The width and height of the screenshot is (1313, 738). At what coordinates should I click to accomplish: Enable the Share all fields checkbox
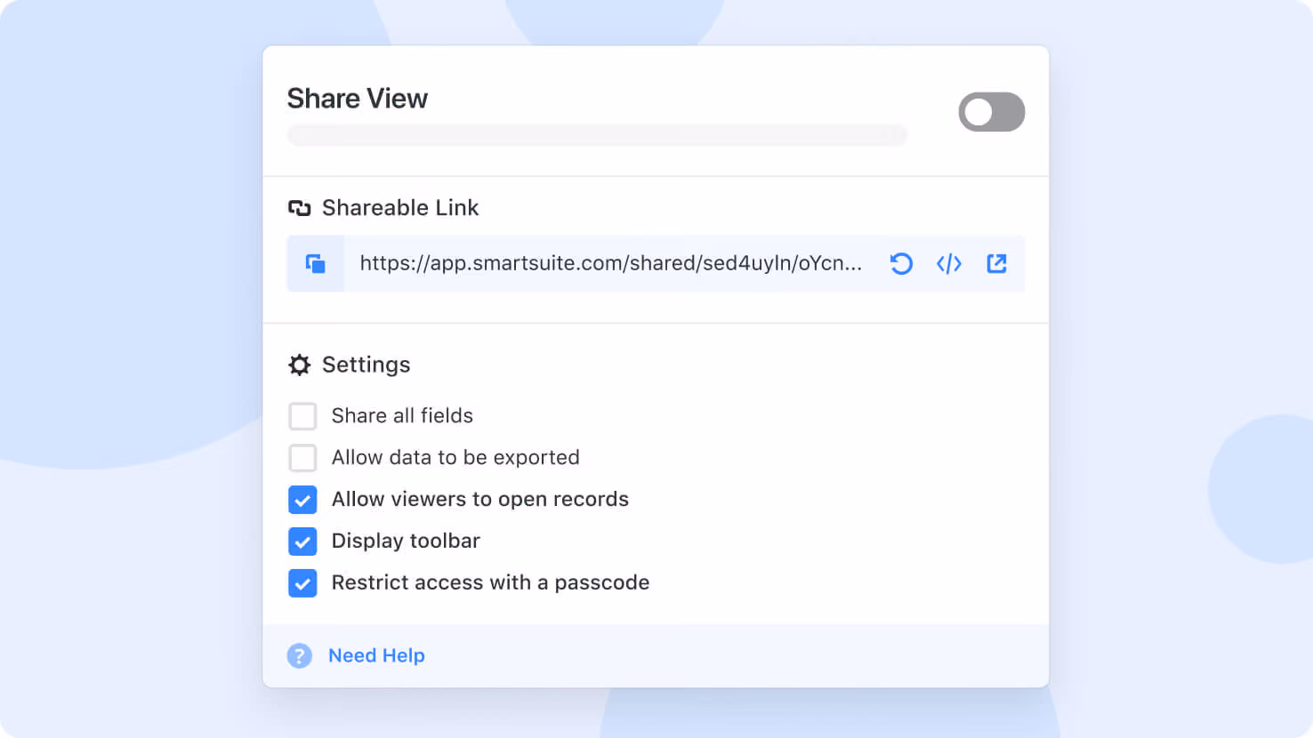(302, 416)
